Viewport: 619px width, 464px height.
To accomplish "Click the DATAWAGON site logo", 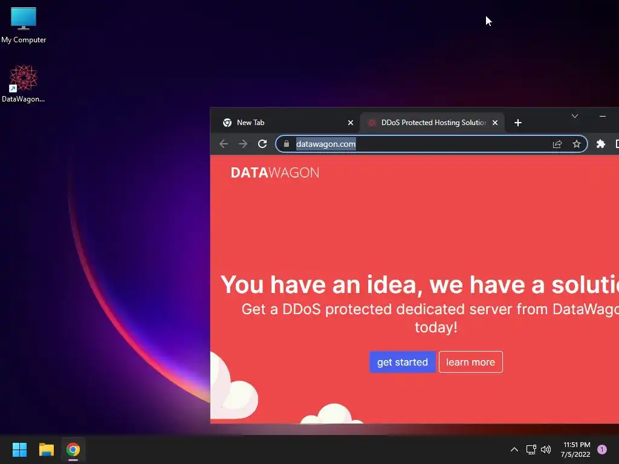I will (x=275, y=173).
